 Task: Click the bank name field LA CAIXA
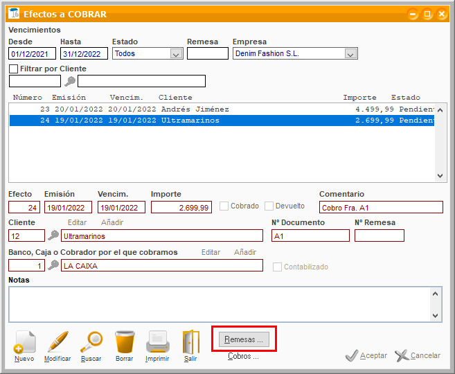point(162,265)
